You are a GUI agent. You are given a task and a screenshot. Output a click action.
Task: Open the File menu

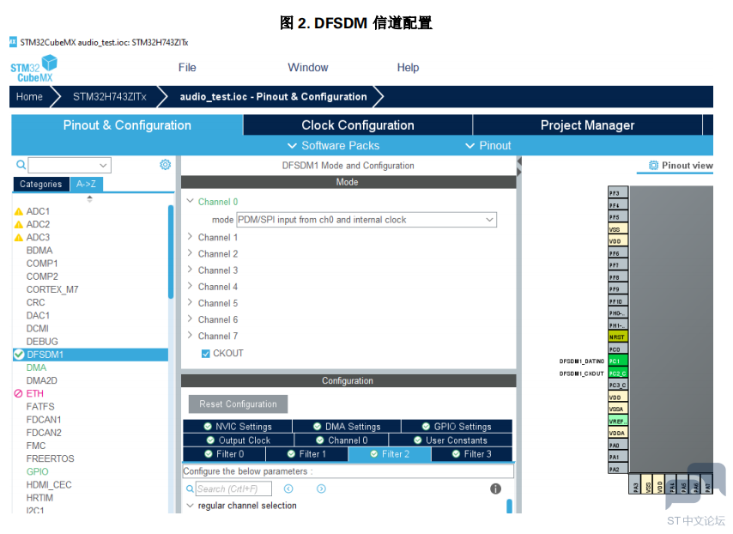click(187, 67)
